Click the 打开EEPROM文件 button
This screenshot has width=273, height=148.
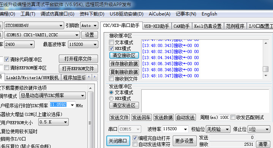[78, 69]
